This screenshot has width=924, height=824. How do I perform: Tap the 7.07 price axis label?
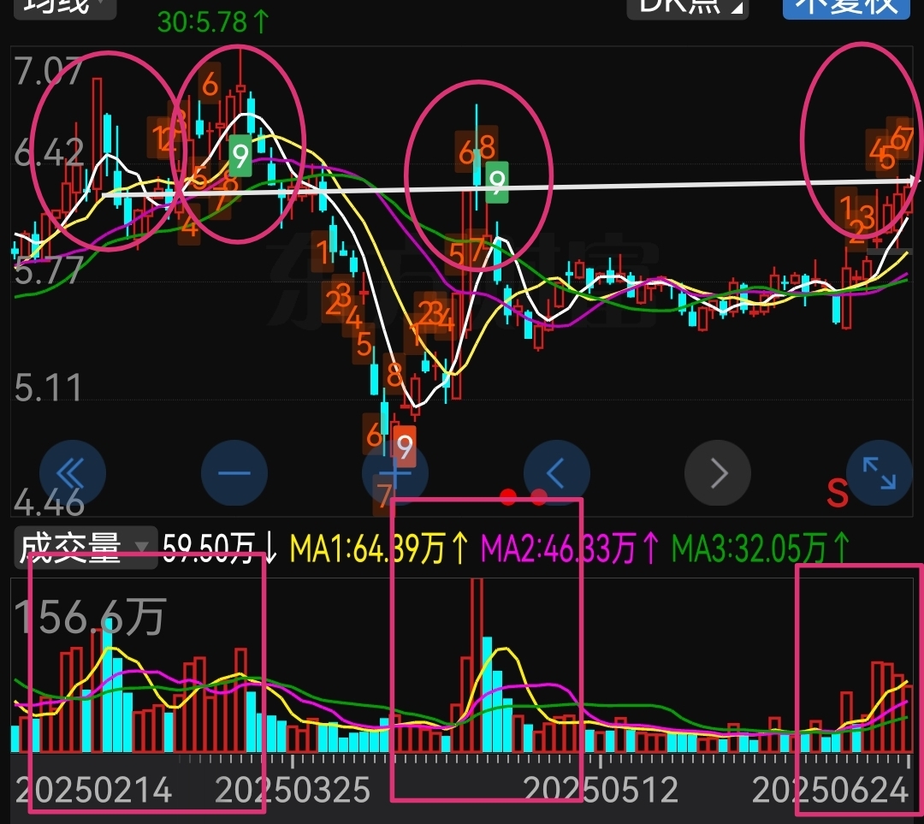(48, 71)
